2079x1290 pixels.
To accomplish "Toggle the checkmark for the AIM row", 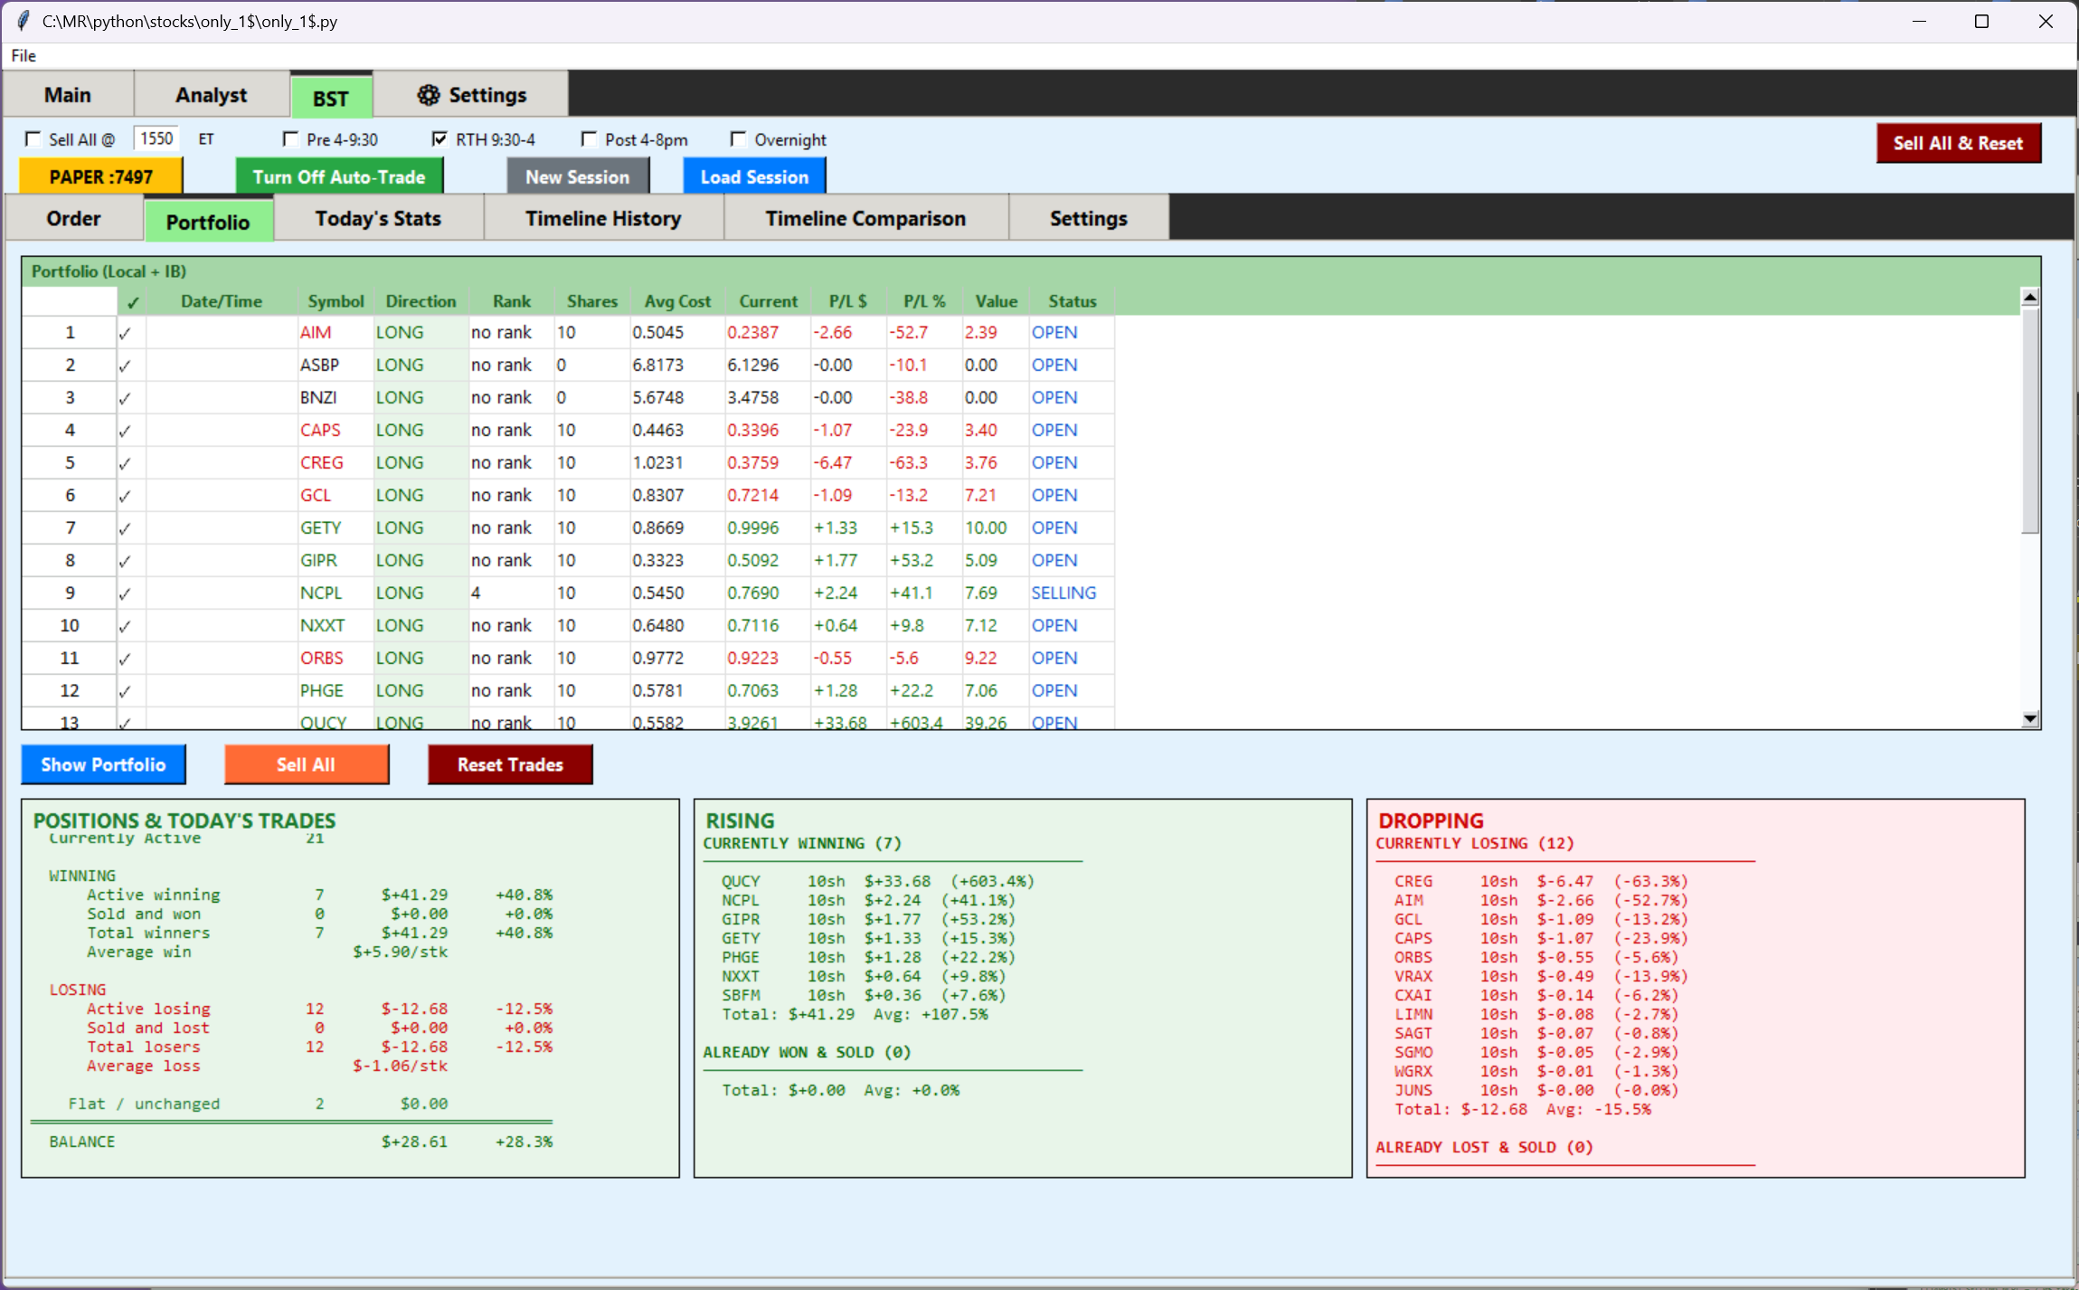I will click(x=125, y=333).
